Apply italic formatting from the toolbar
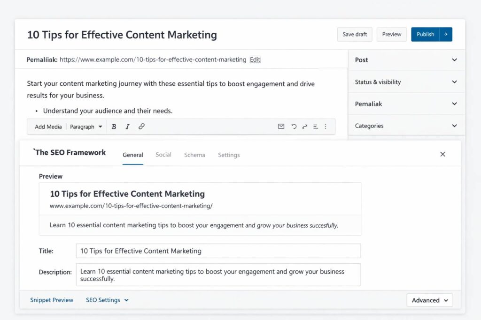The image size is (481, 320). pyautogui.click(x=127, y=127)
